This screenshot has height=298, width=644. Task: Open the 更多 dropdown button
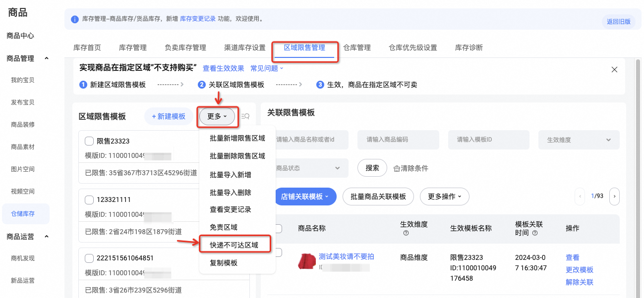[217, 116]
